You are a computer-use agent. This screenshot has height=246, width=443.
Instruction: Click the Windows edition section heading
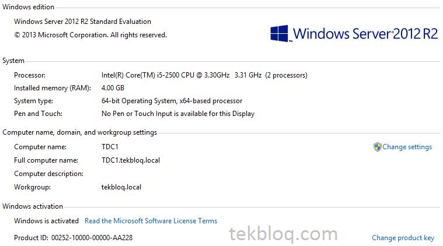[x=28, y=7]
